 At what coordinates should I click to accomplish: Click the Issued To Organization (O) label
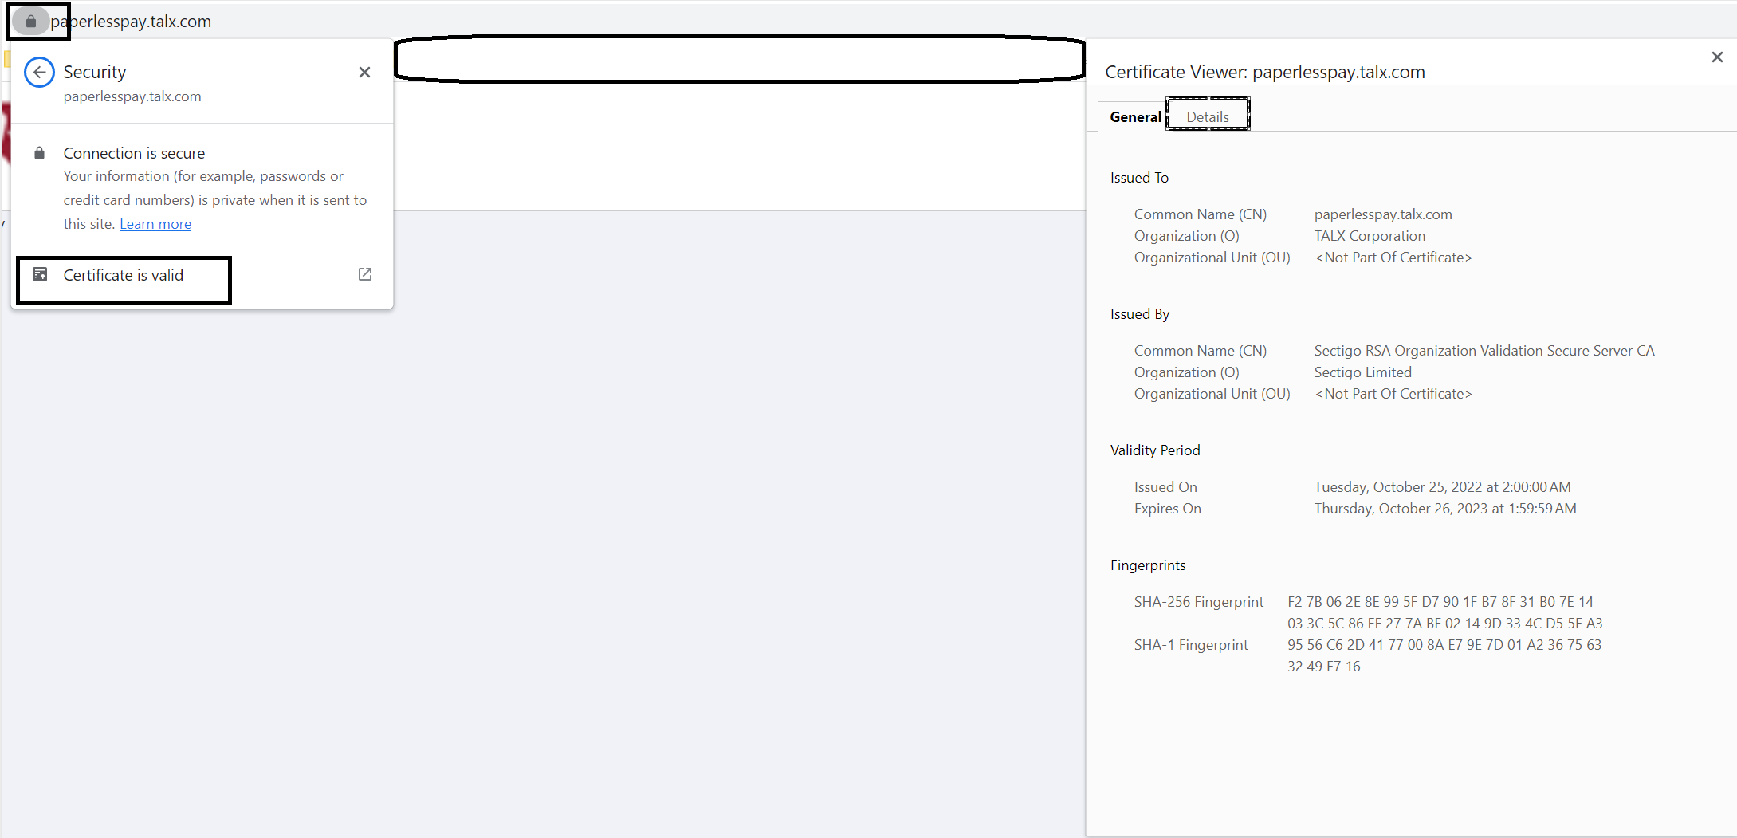point(1187,236)
